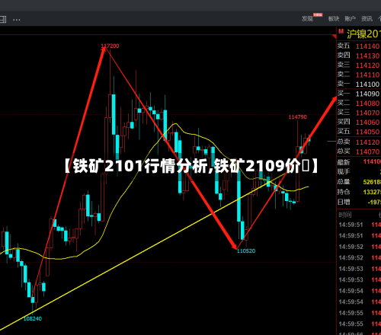Select the 买一 price 114090
381x335 pixels.
(367, 94)
